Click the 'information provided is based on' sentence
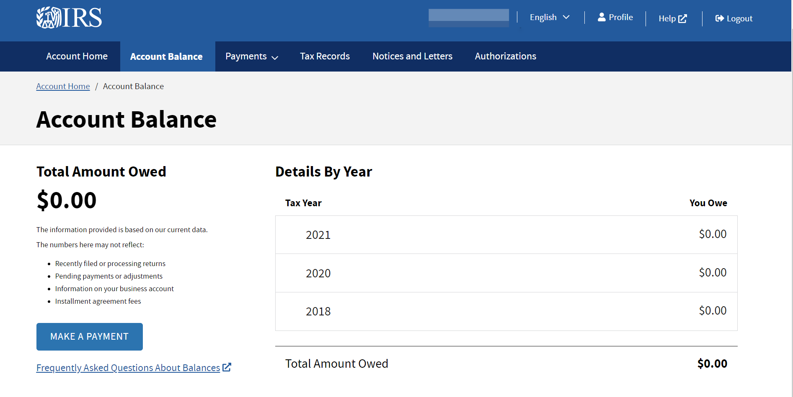793x397 pixels. pyautogui.click(x=122, y=230)
